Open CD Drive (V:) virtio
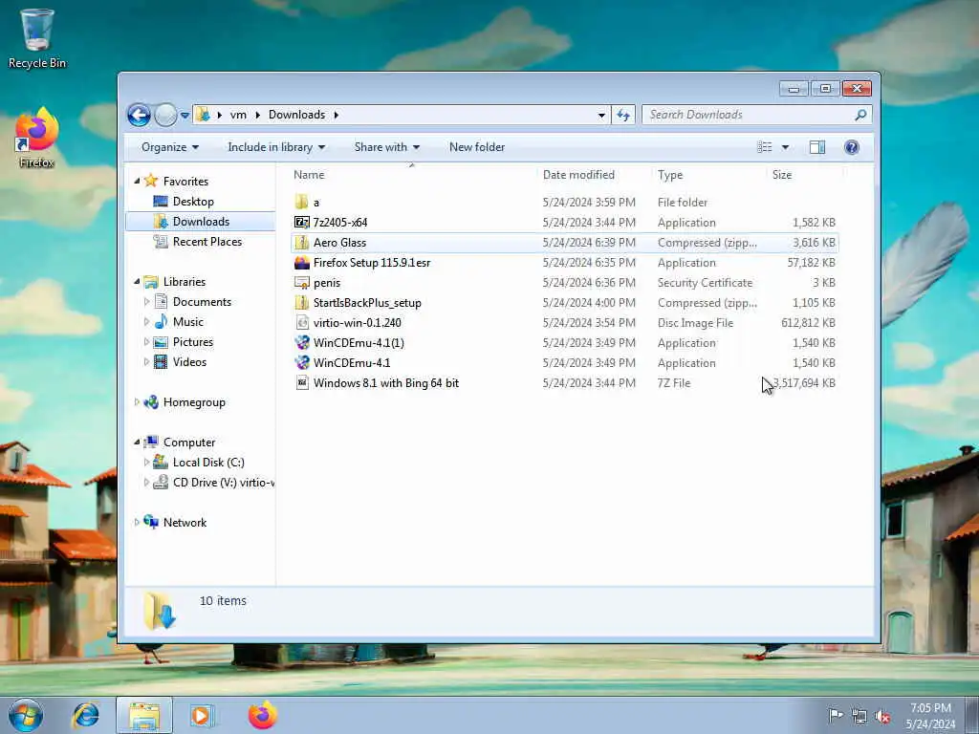Viewport: 979px width, 734px height. tap(223, 483)
